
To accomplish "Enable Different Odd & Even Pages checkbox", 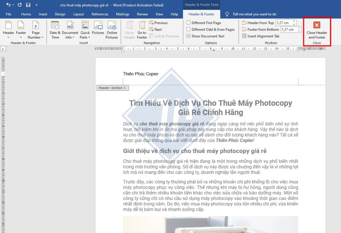I will coord(188,29).
